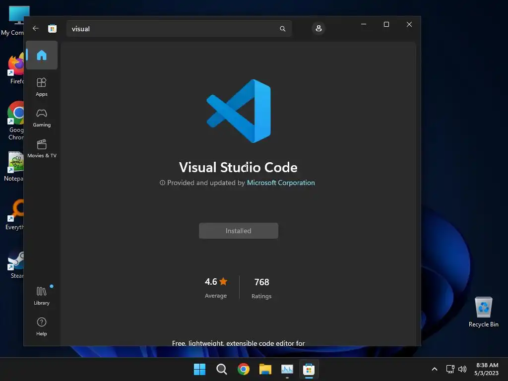This screenshot has height=381, width=508.
Task: Show hidden system tray icons
Action: pos(435,369)
